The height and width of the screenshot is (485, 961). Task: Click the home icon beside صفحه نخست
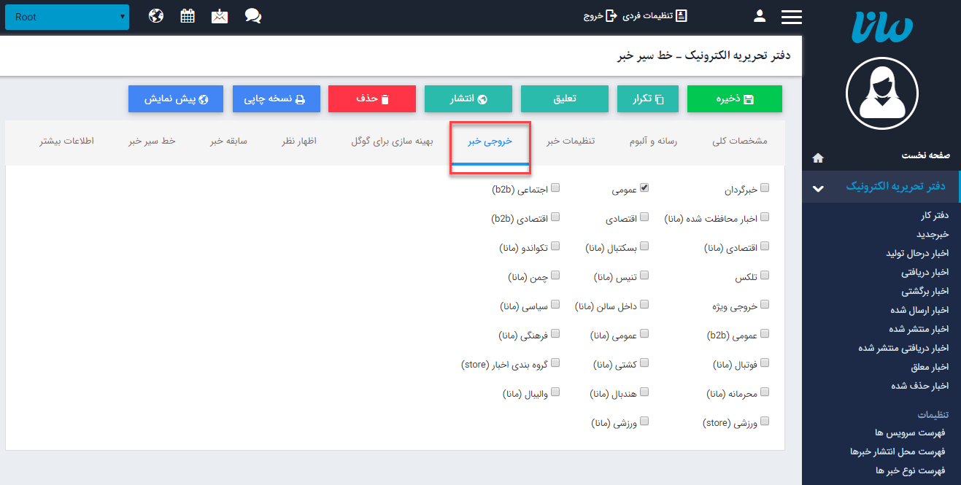818,158
